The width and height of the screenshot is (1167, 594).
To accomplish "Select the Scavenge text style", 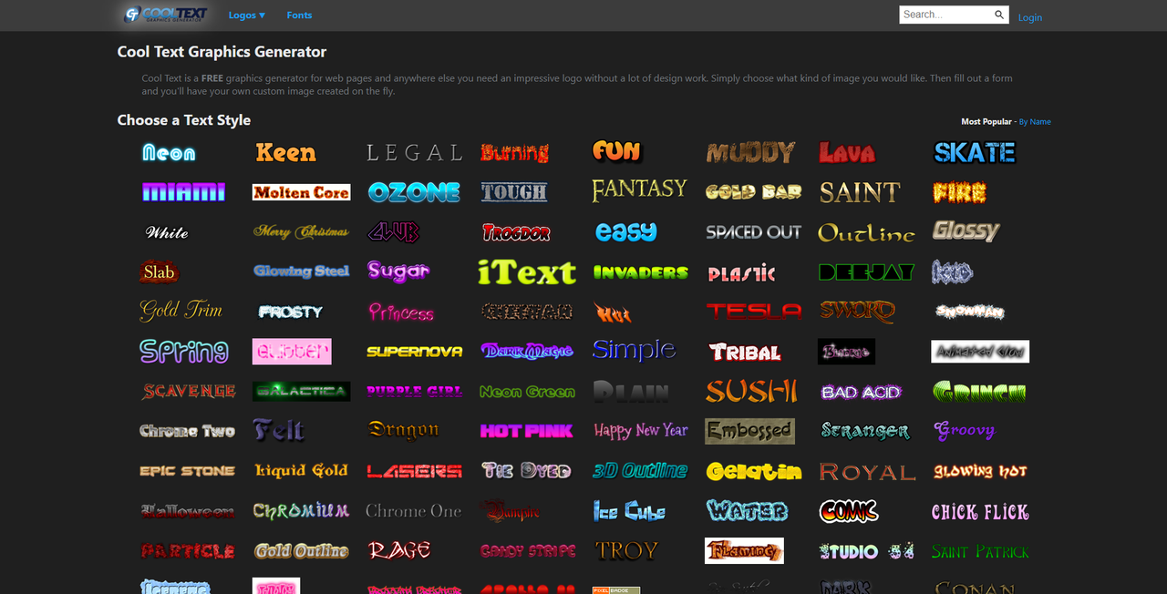I will click(189, 391).
